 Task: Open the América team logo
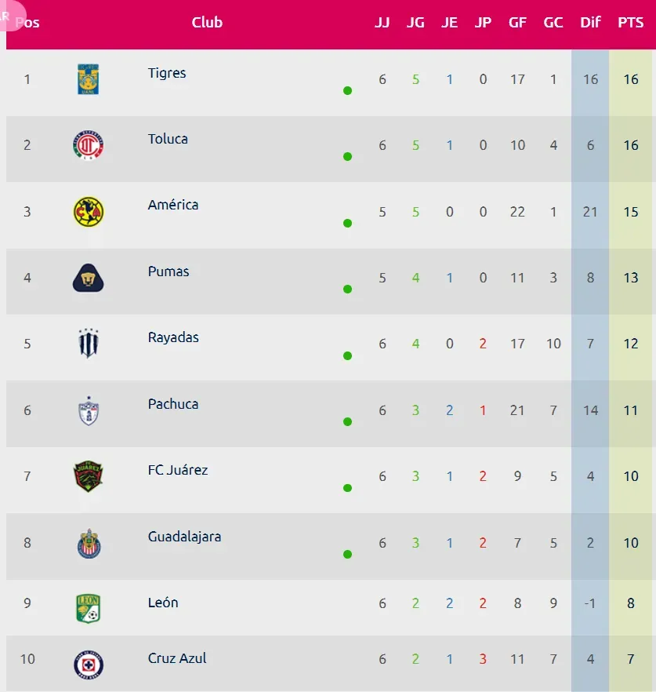point(88,212)
